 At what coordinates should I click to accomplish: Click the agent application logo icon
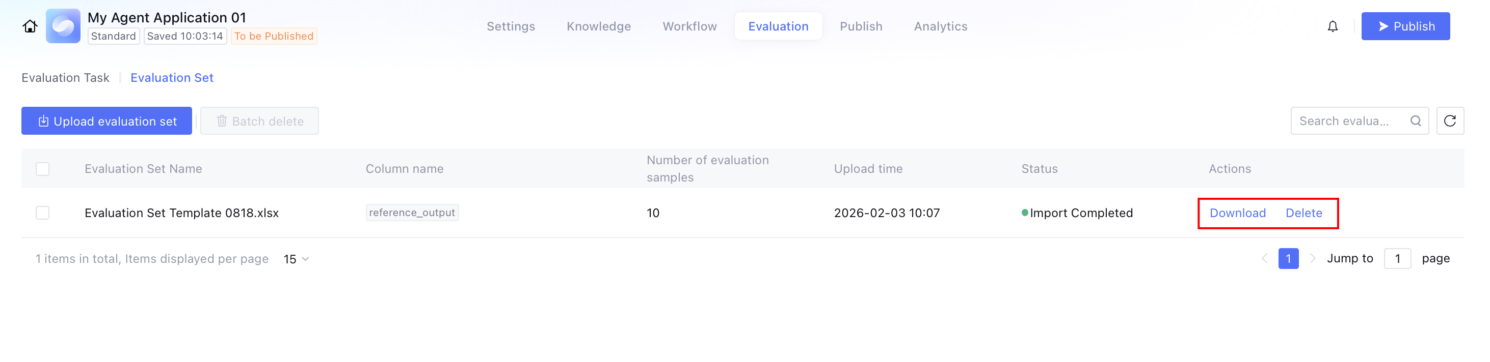click(x=63, y=26)
